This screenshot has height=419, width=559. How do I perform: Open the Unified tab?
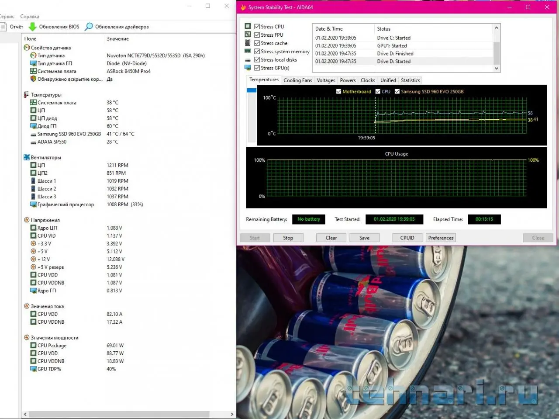(388, 80)
